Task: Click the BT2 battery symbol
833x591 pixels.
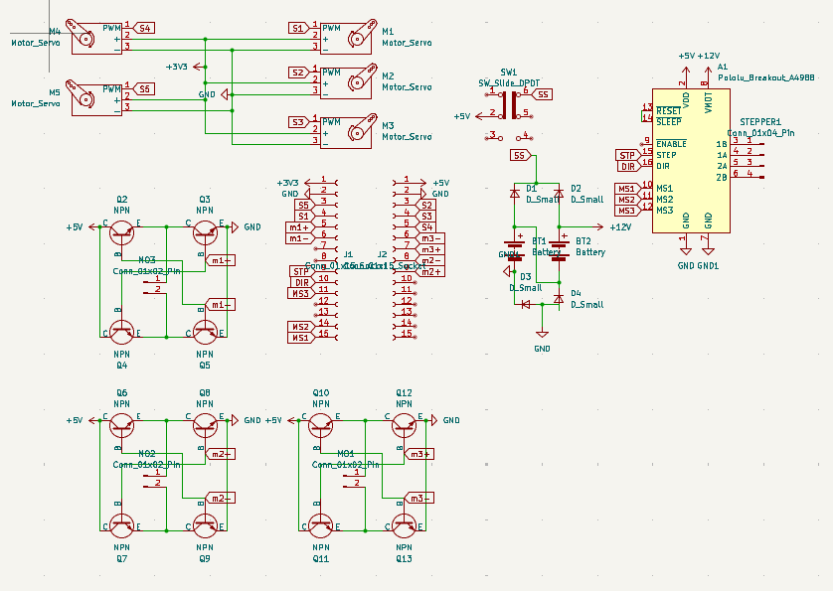Action: (559, 243)
